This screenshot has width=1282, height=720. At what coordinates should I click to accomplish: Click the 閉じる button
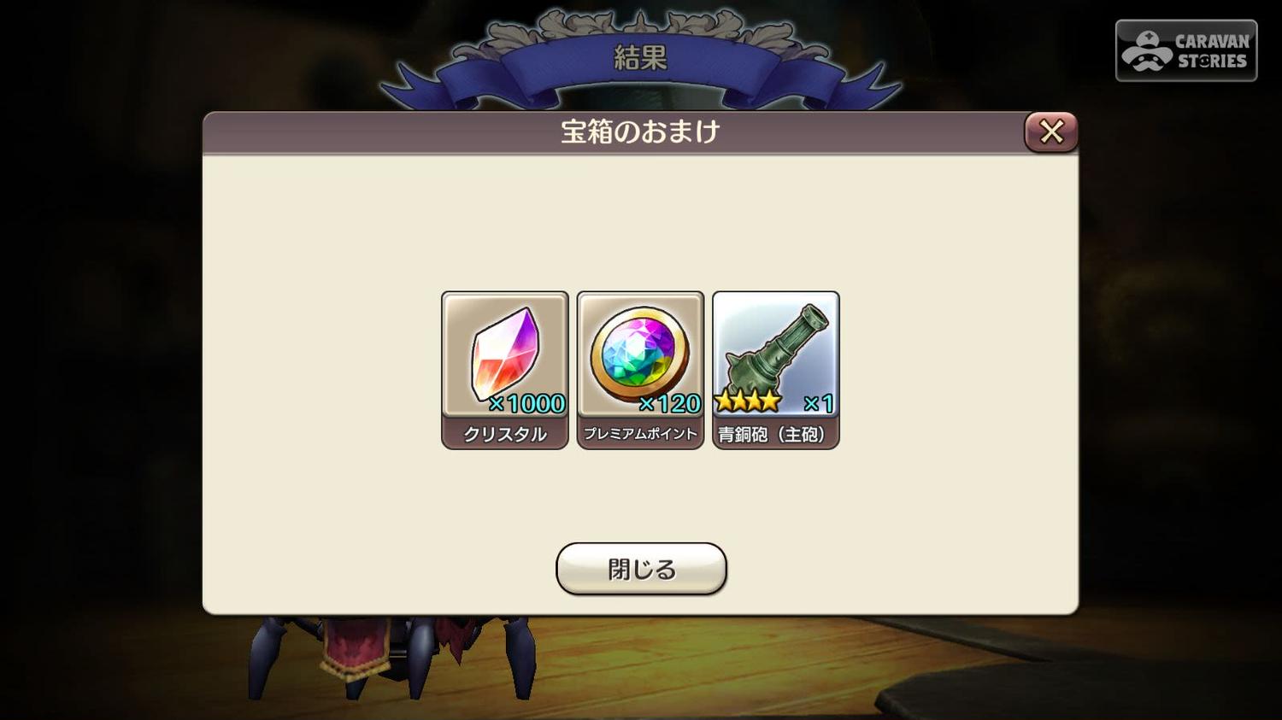(x=641, y=569)
